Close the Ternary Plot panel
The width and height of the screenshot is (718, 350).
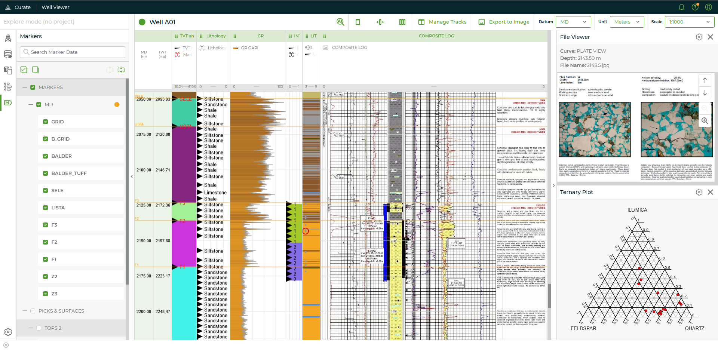pyautogui.click(x=711, y=192)
